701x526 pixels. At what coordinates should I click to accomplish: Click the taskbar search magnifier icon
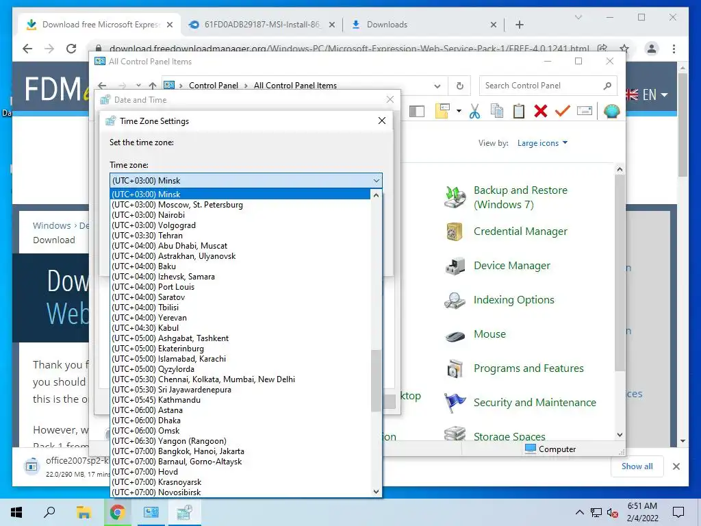click(49, 512)
